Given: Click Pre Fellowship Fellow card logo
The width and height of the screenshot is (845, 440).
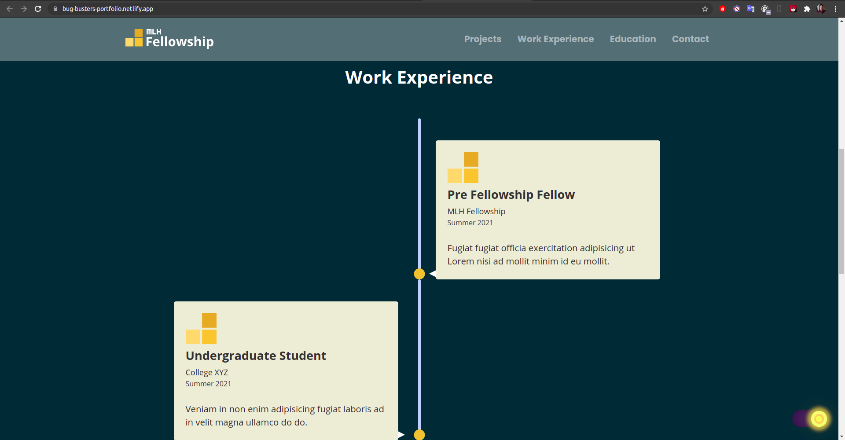Looking at the screenshot, I should click(463, 168).
